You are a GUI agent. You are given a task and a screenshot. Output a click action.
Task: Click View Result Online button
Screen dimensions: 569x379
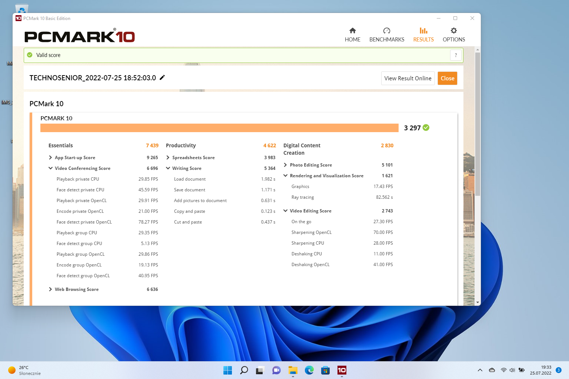[408, 78]
